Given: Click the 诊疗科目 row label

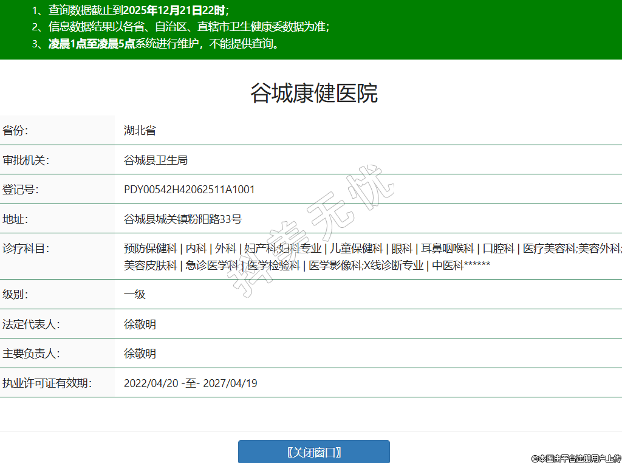Looking at the screenshot, I should point(25,249).
